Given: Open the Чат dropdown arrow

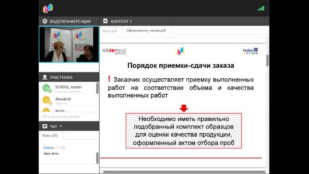Looking at the screenshot, I should pos(61,126).
